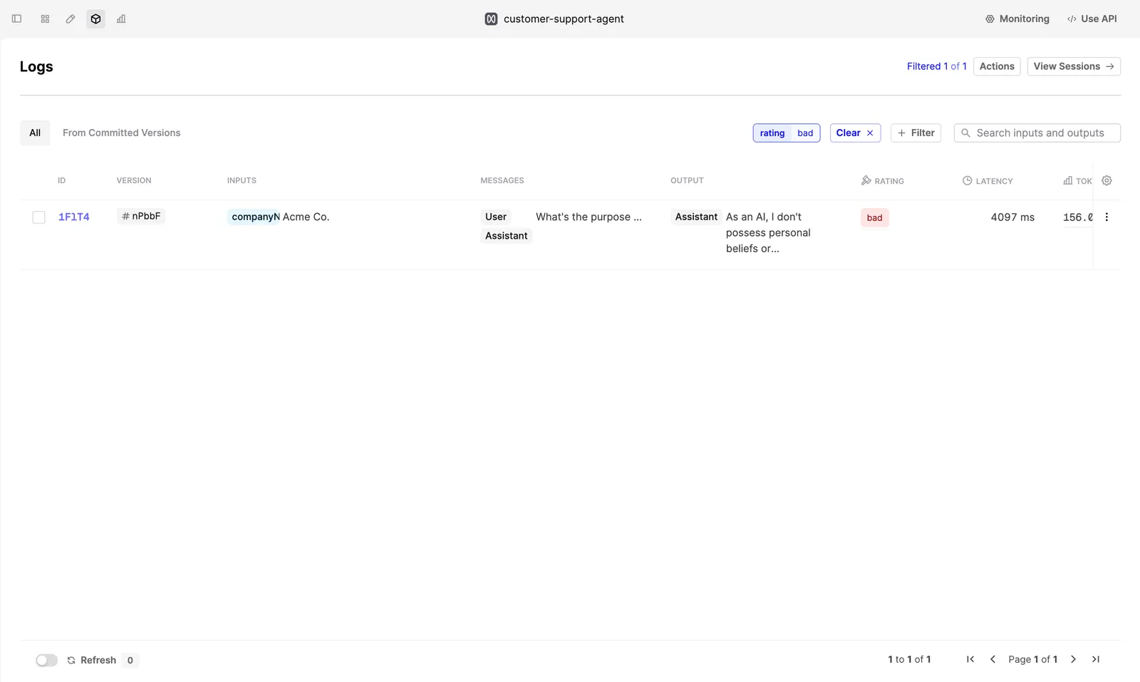
Task: Click the 4097 ms latency value
Action: coord(1012,217)
